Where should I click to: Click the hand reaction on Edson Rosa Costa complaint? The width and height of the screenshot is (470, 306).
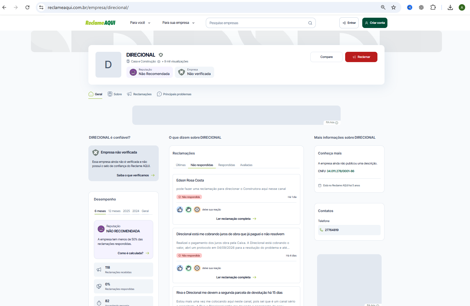(188, 209)
